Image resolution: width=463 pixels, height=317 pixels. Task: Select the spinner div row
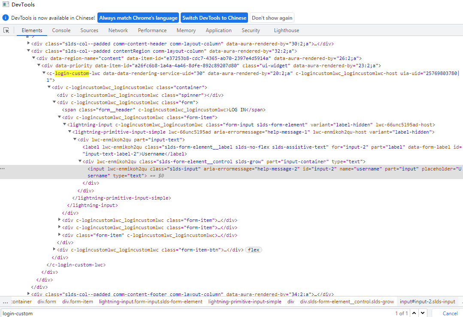pos(140,95)
